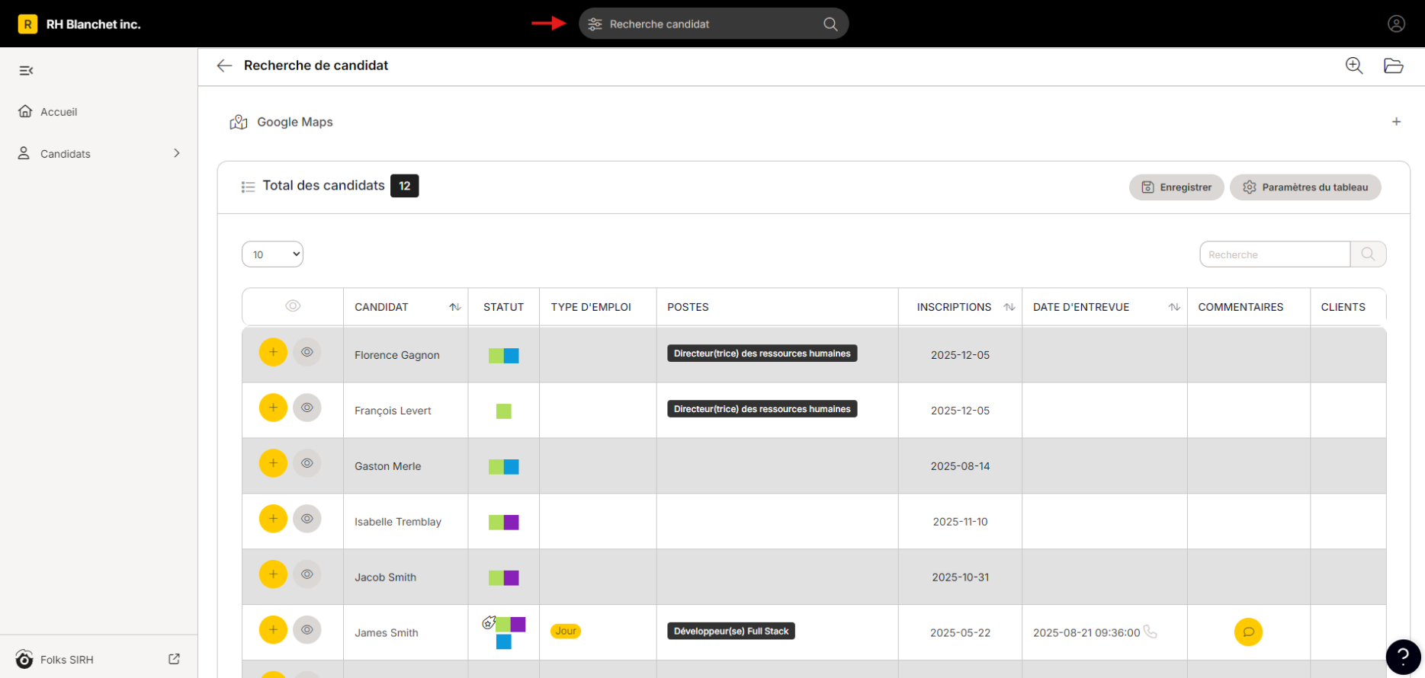This screenshot has width=1425, height=678.
Task: Expand the Candidats menu chevron
Action: tap(177, 153)
